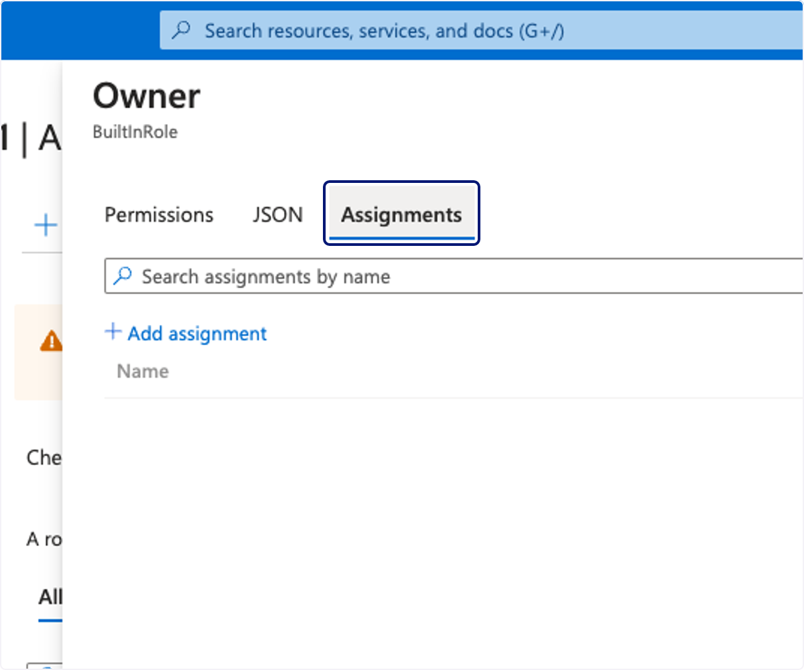Image resolution: width=804 pixels, height=670 pixels.
Task: Click the orange warning triangle icon
Action: 51,342
